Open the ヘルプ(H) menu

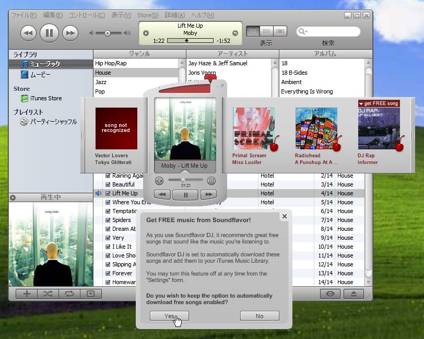[x=203, y=15]
